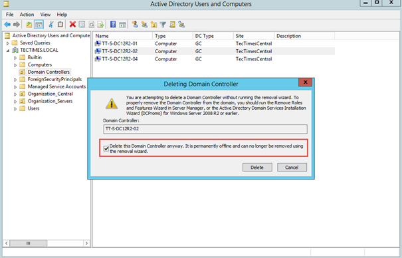402x258 pixels.
Task: Select the Organization_Central tree node
Action: [x=50, y=94]
